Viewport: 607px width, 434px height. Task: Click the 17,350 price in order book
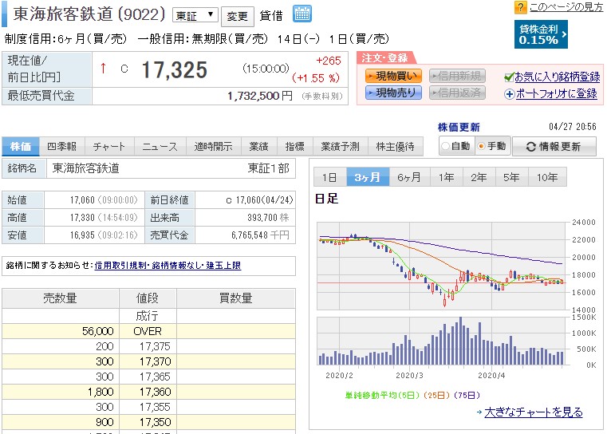coord(155,422)
